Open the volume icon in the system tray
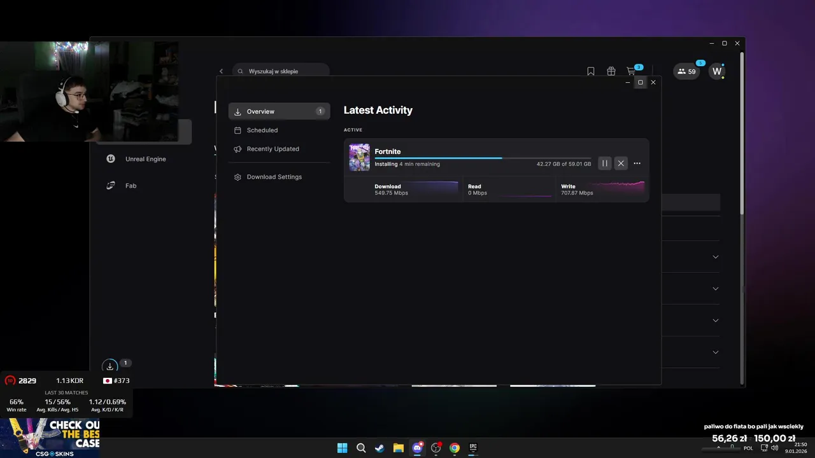Screen dimensions: 815x458 (774, 448)
